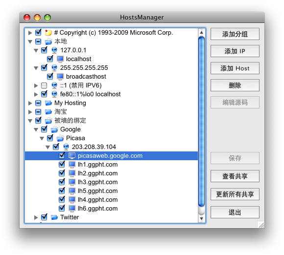
Task: Expand the Twitter group
Action: tap(36, 217)
